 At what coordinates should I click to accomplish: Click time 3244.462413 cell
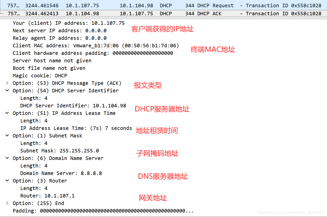pyautogui.click(x=42, y=14)
